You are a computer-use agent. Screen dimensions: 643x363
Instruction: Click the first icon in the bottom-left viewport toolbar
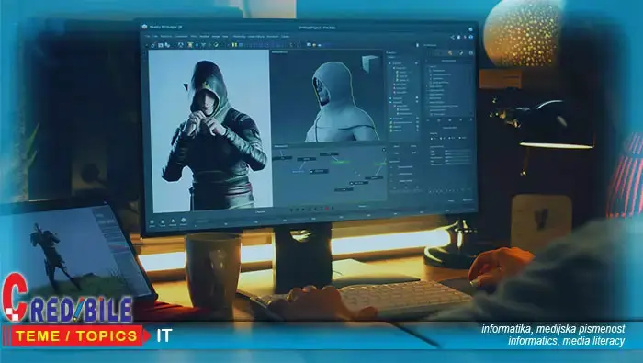152,222
